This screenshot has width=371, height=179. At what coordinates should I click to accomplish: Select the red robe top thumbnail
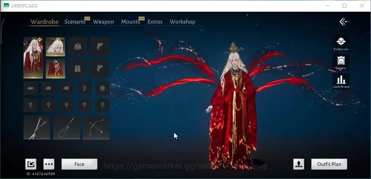55,69
